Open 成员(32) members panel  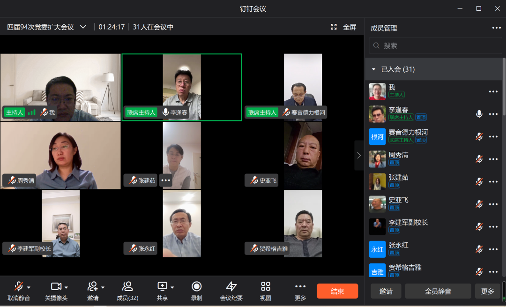coord(127,291)
